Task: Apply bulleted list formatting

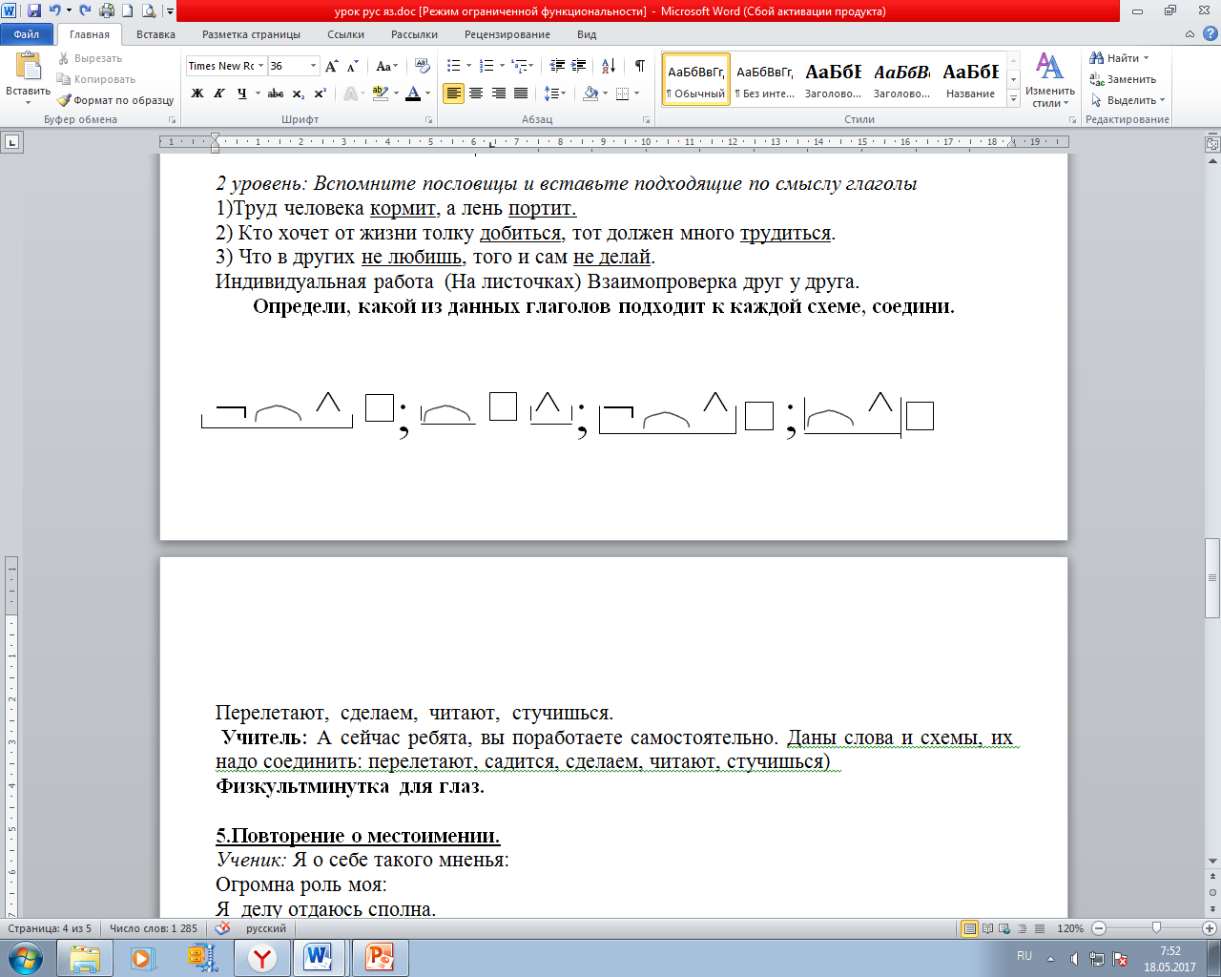Action: click(x=454, y=66)
